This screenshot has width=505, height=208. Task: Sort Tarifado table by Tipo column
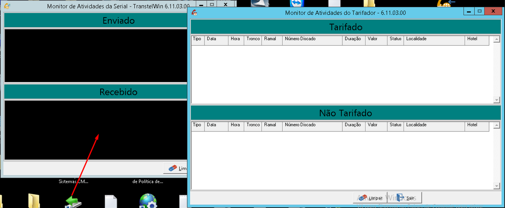(198, 40)
